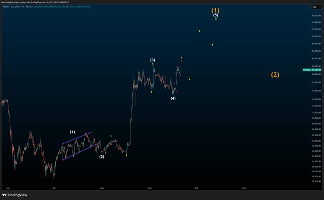Viewport: 324px width, 200px height.
Task: Click the Nov label on time axis
Action: coord(244,188)
